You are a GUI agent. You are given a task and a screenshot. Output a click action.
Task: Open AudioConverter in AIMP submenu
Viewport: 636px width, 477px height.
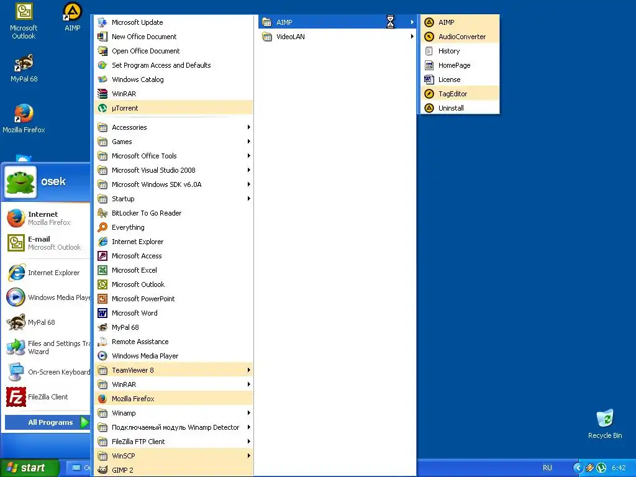coord(460,37)
